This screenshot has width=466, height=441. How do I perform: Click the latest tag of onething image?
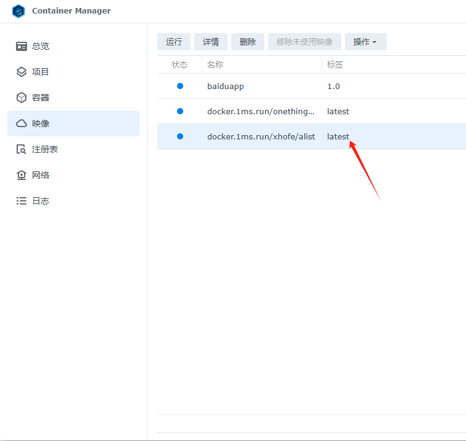click(x=338, y=111)
